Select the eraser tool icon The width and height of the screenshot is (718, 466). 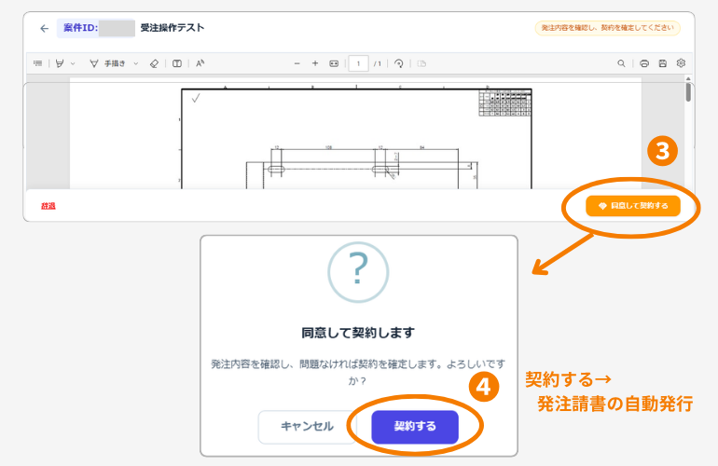[154, 63]
